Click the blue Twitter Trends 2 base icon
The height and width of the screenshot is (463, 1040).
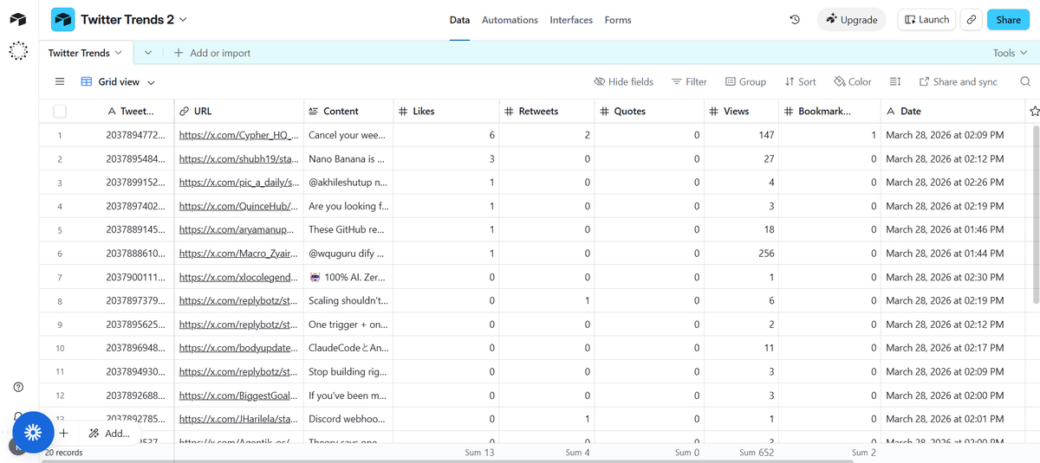pos(62,19)
